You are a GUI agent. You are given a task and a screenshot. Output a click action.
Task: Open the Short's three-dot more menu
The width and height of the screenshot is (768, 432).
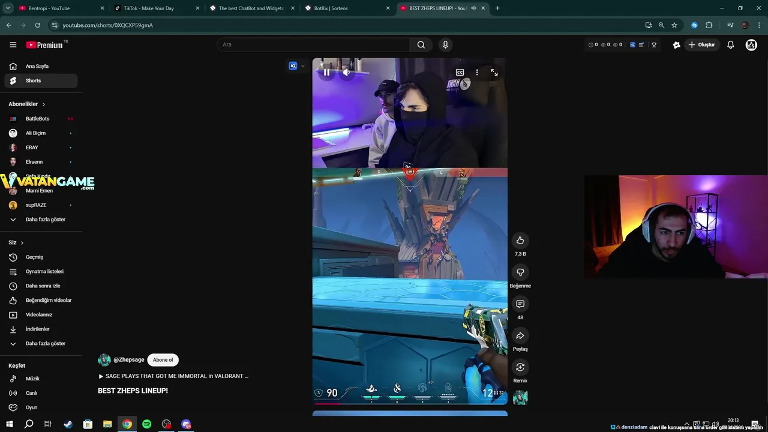(477, 73)
